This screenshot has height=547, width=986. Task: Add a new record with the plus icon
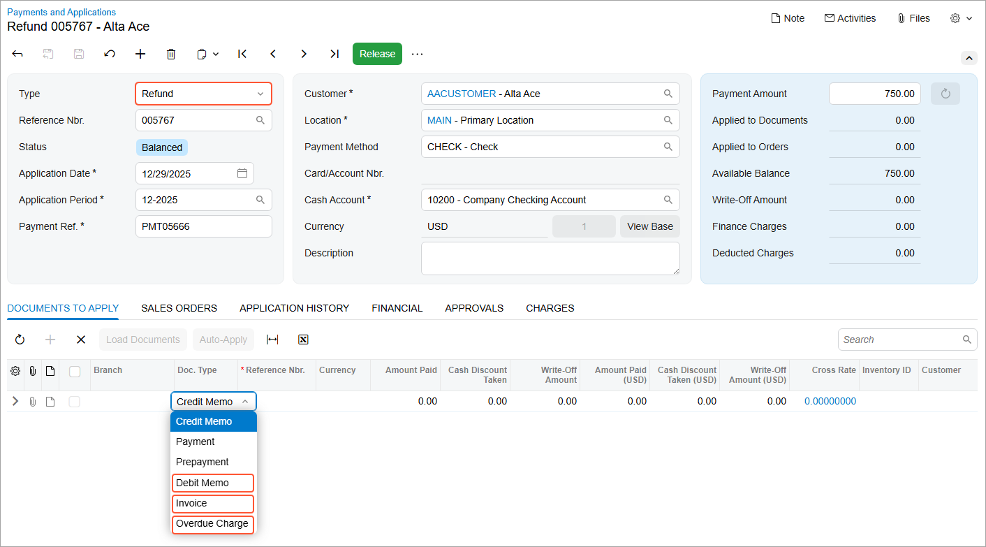click(x=140, y=54)
